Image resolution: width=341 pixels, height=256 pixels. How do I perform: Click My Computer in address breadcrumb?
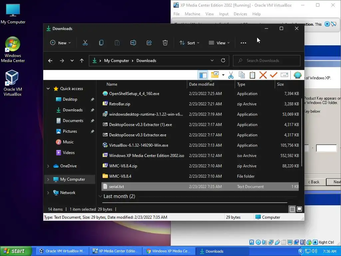(116, 61)
